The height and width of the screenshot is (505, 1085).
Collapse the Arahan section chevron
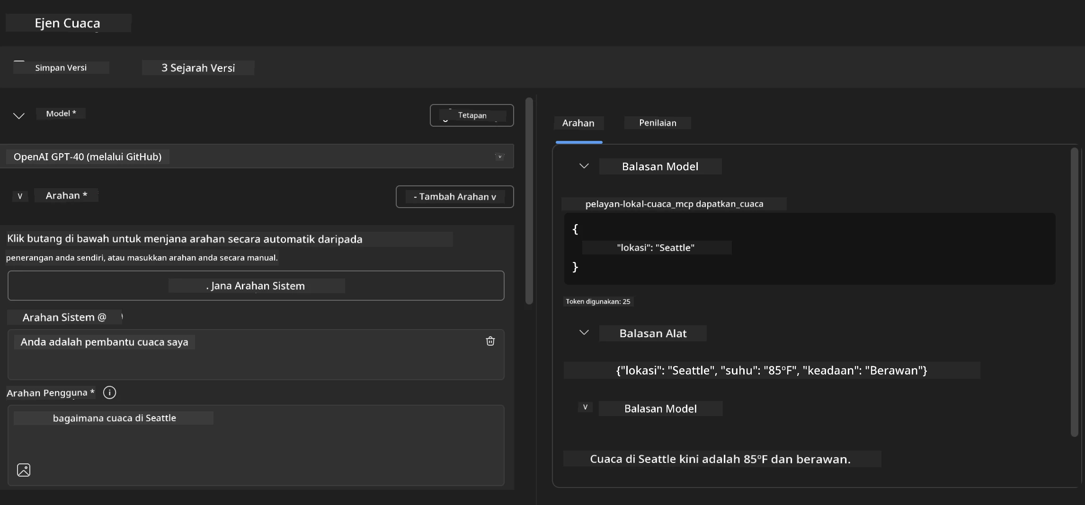pos(20,196)
